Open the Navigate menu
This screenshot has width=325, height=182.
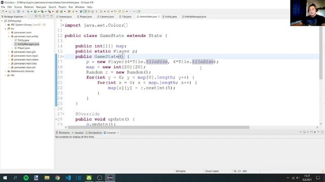click(41, 7)
